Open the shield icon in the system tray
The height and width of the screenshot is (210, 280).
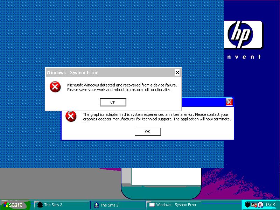[x=247, y=204]
